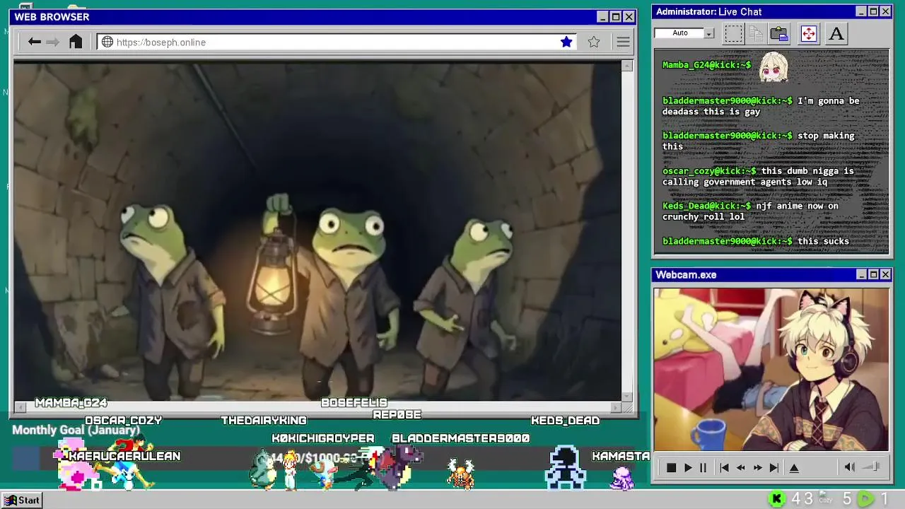Click the webcam avatar video feed
Viewport: 905px width, 509px height.
pos(771,369)
